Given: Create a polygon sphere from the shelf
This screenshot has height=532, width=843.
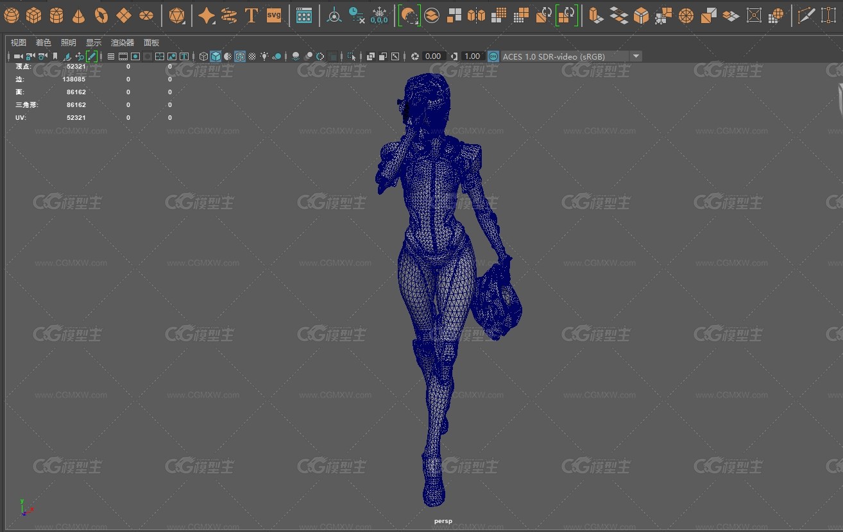Looking at the screenshot, I should [12, 15].
